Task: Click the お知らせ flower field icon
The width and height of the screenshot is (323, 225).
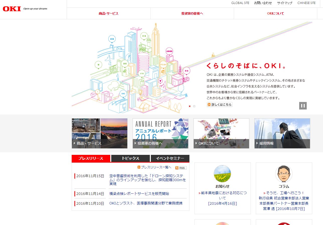Action: tap(222, 174)
